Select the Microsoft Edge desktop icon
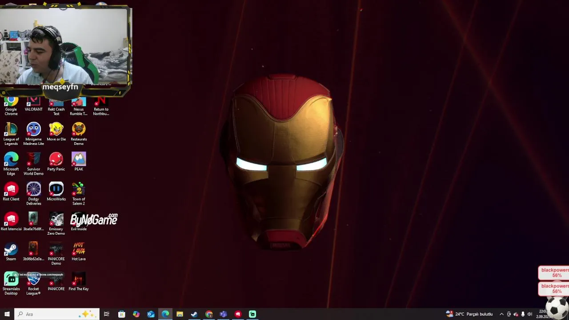The height and width of the screenshot is (320, 569). pos(11,164)
